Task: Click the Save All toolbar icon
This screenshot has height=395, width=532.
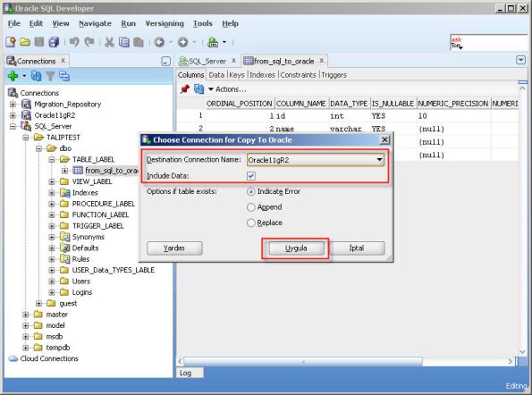Action: click(x=54, y=42)
